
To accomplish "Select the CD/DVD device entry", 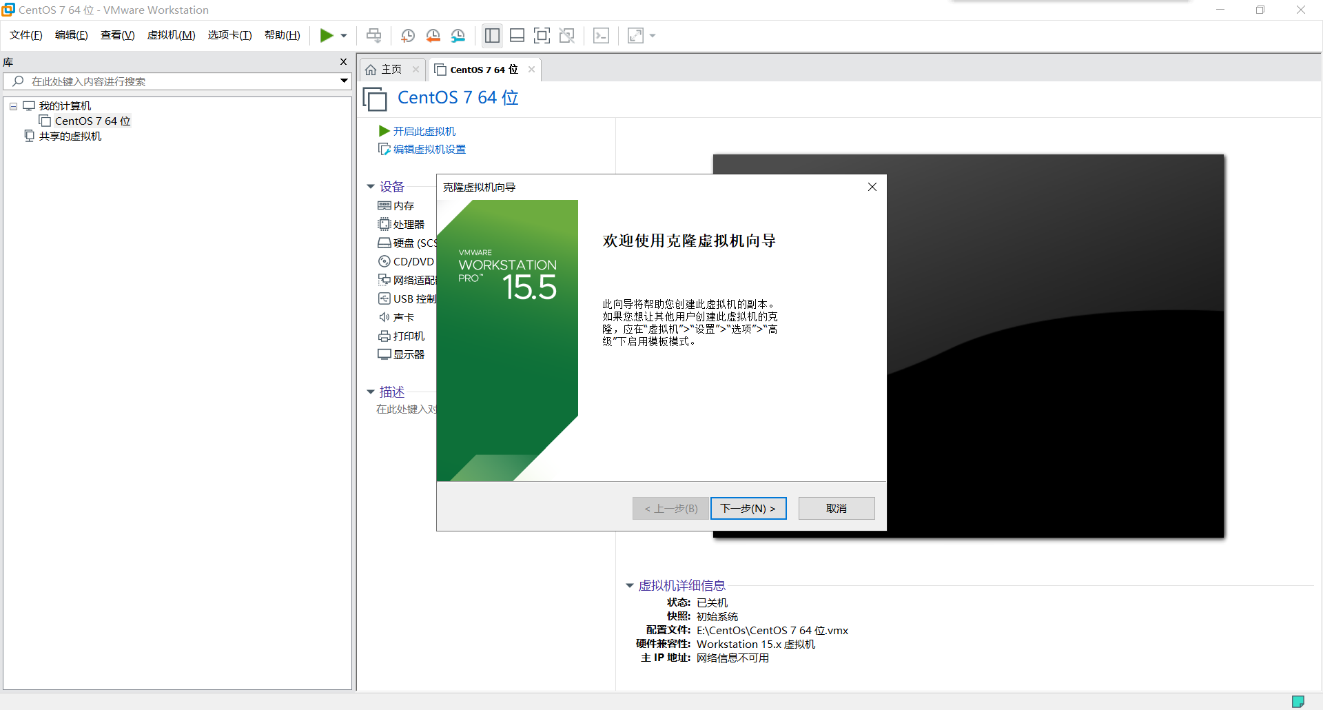I will point(406,262).
